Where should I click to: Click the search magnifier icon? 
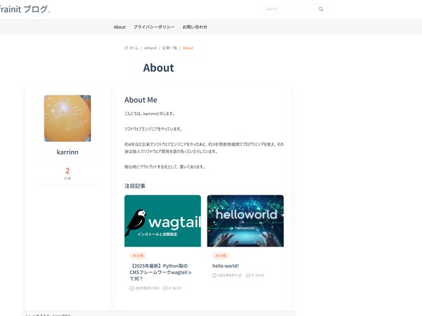tap(321, 9)
